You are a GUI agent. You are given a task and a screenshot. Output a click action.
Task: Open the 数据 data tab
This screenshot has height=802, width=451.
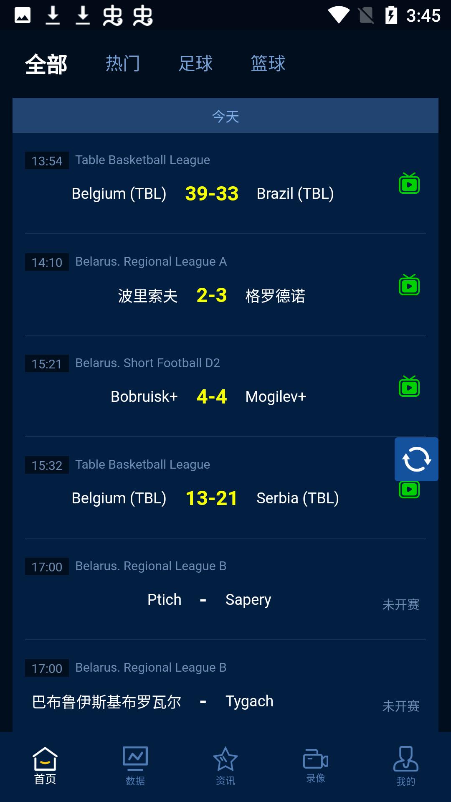[135, 766]
